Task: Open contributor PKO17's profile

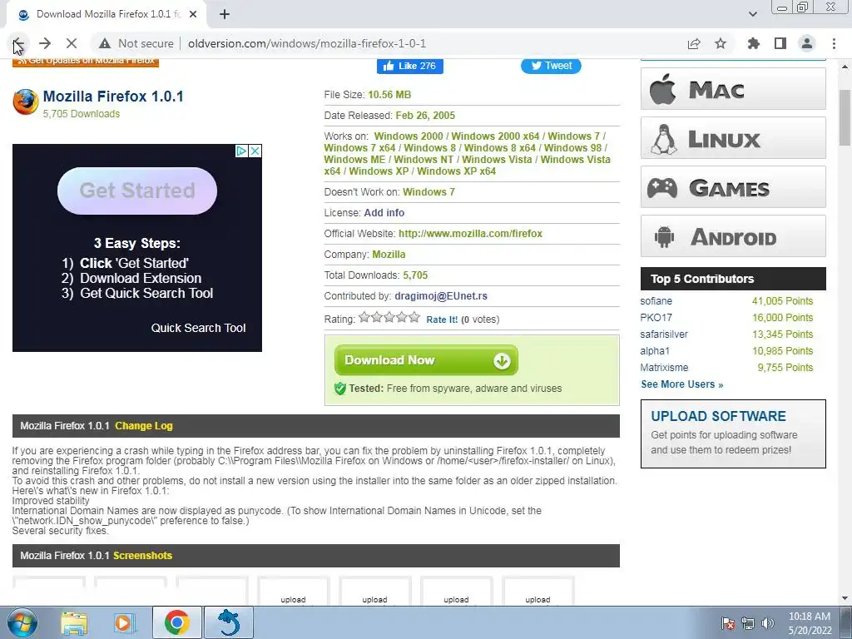Action: coord(656,317)
